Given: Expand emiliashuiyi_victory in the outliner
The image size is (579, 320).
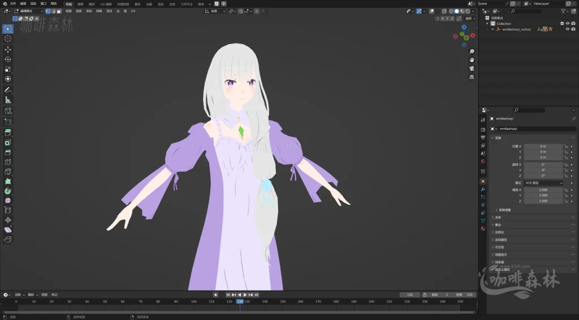Looking at the screenshot, I should pos(492,29).
